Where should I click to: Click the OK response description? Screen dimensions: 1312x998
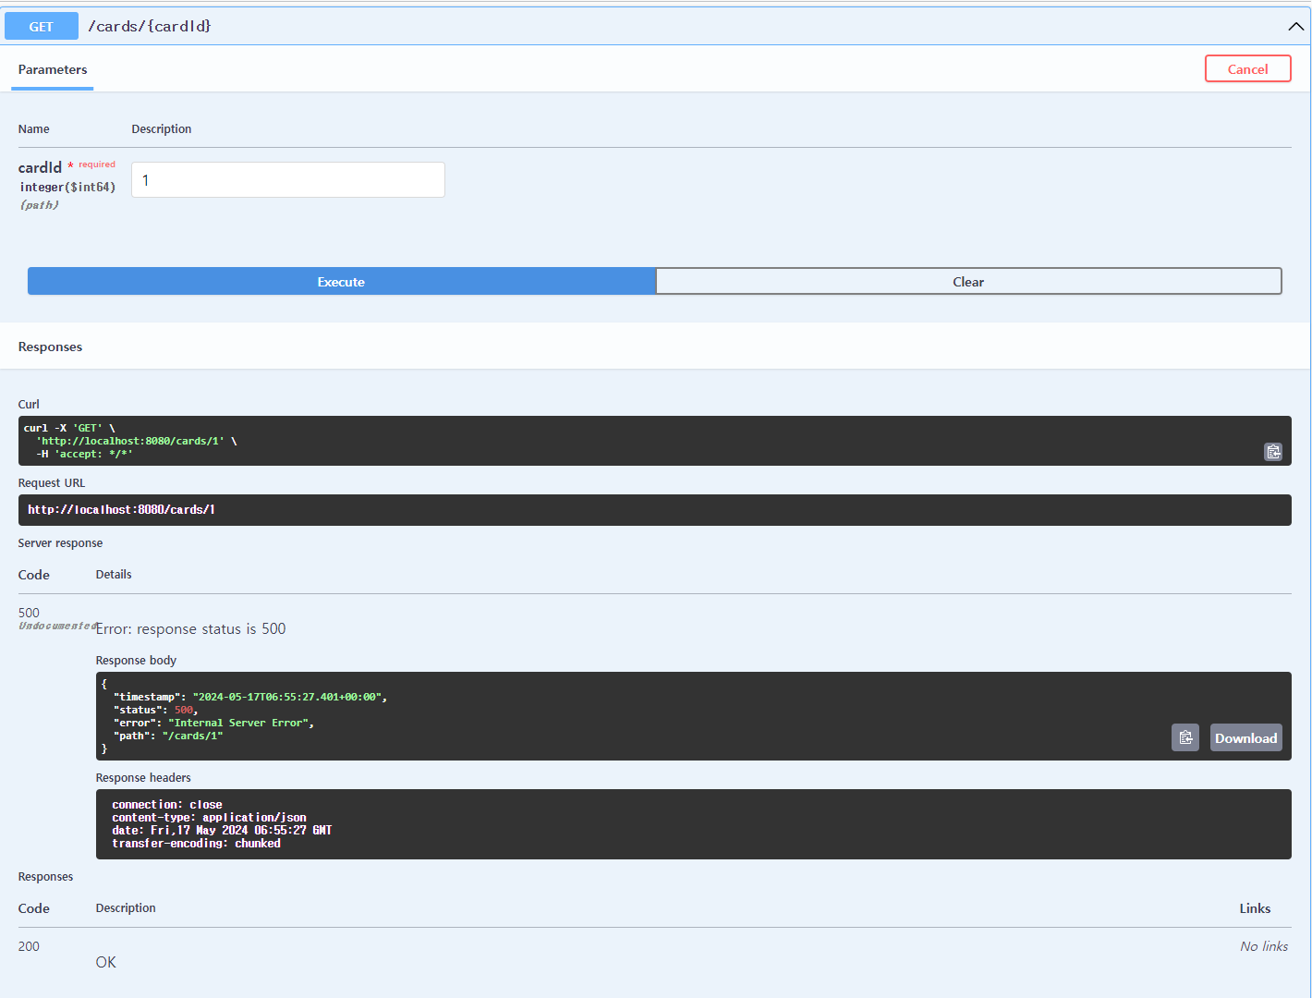106,962
